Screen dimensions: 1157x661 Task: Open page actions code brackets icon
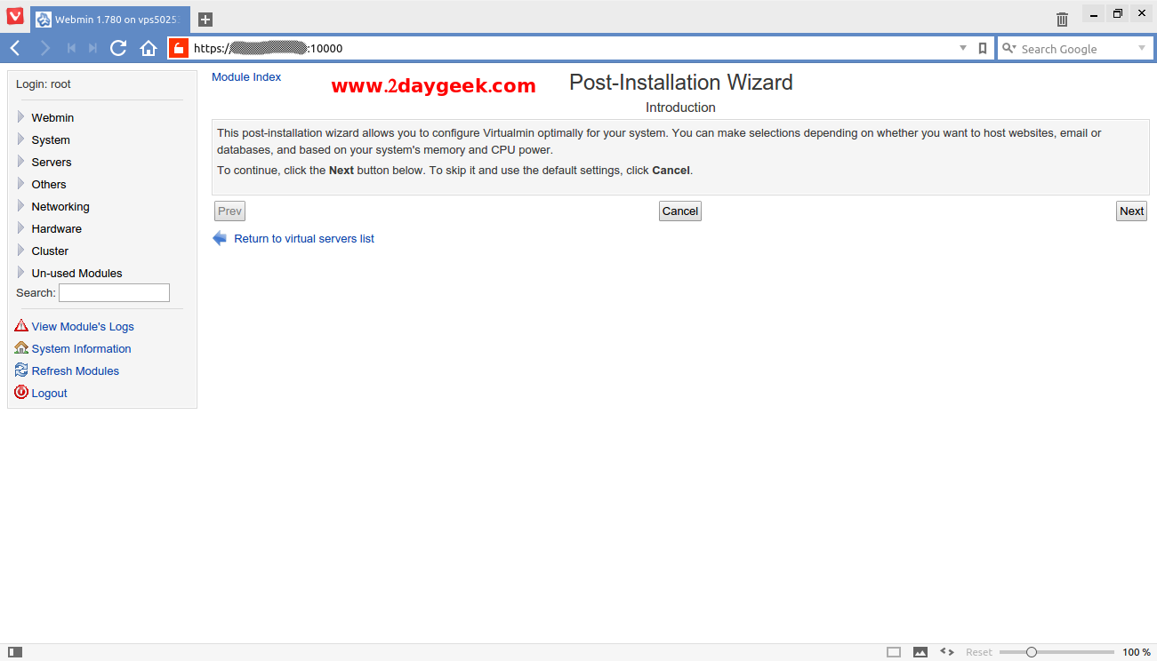(x=947, y=652)
